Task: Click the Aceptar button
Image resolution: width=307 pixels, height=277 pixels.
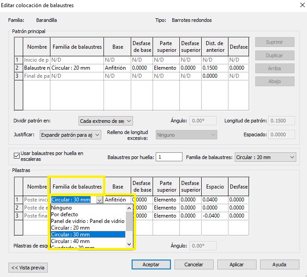Action: click(151, 264)
